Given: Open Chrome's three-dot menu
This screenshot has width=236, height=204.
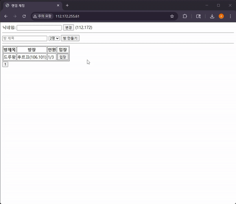Looking at the screenshot, I should [x=230, y=16].
